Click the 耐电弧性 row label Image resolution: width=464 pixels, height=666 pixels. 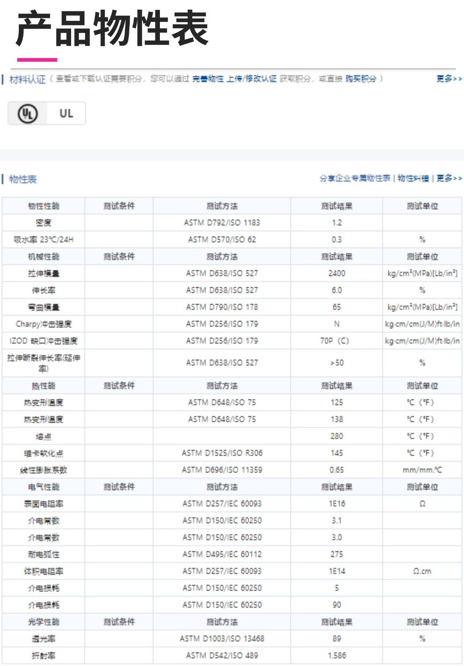tap(43, 554)
